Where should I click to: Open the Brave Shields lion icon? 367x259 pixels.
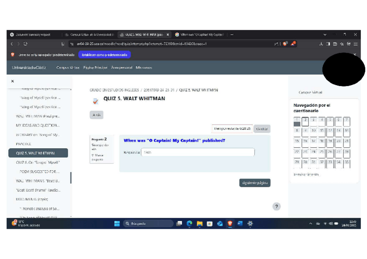pos(285,44)
